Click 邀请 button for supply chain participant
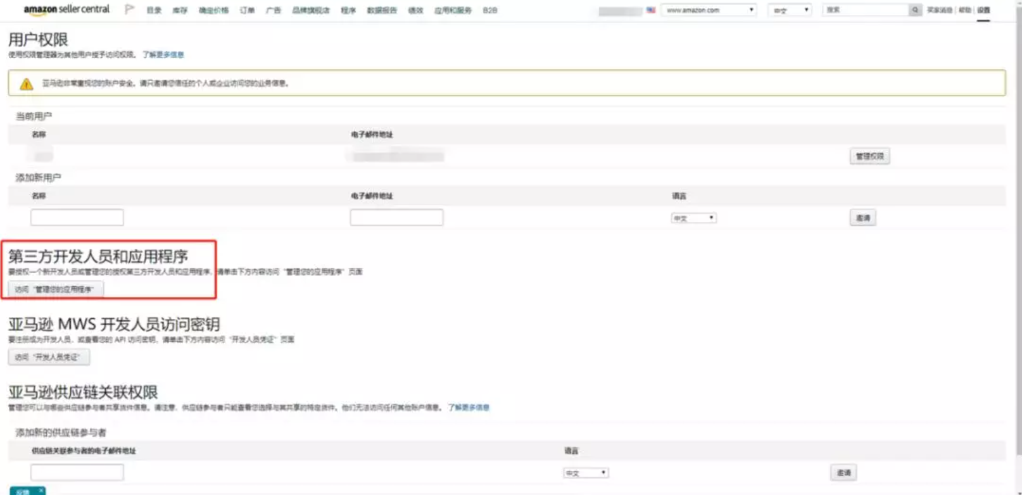 843,472
